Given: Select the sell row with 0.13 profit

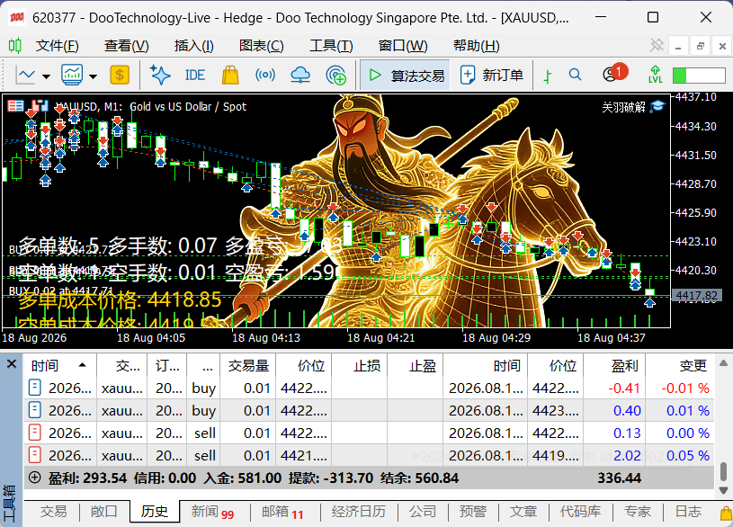Looking at the screenshot, I should tap(370, 433).
